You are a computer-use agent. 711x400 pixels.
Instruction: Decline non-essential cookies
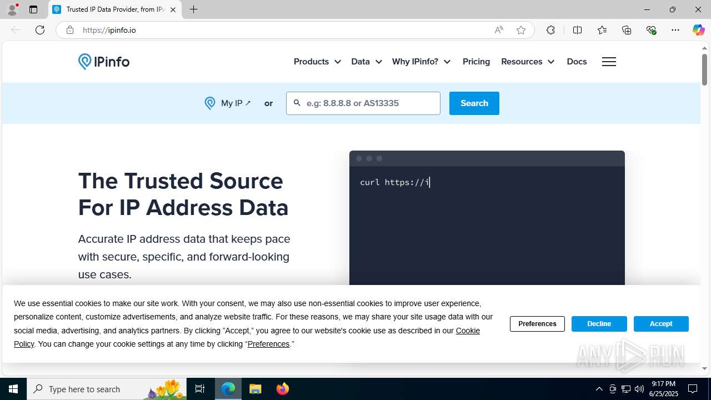point(599,324)
